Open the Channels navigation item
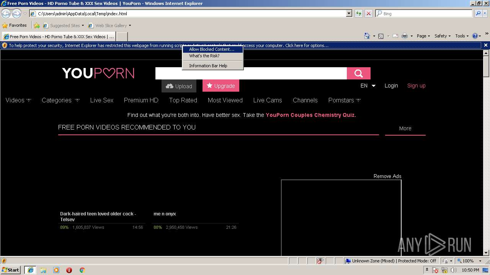Viewport: 490px width, 275px height. click(305, 100)
